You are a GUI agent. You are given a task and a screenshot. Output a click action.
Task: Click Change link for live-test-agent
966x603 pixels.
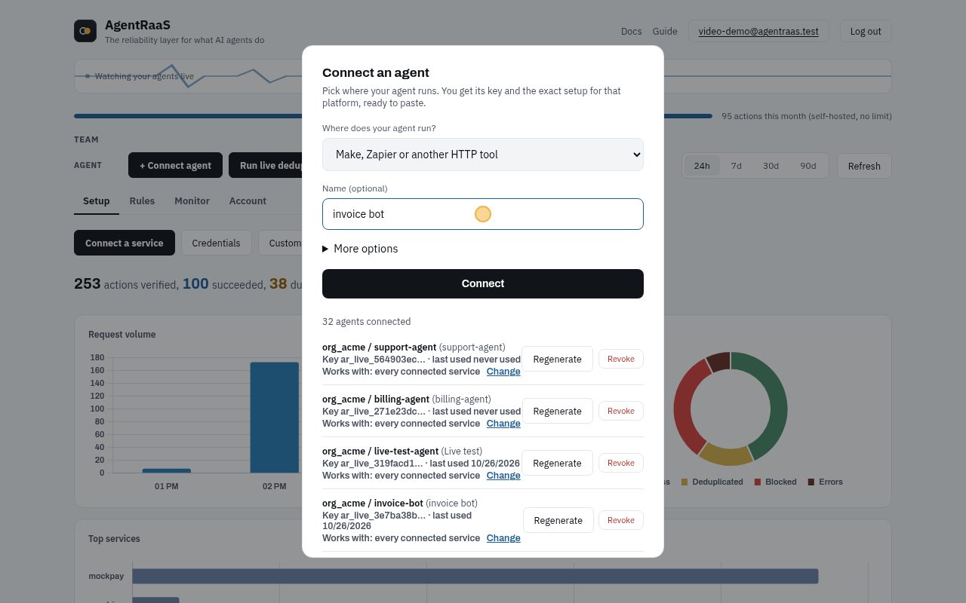[x=503, y=476]
